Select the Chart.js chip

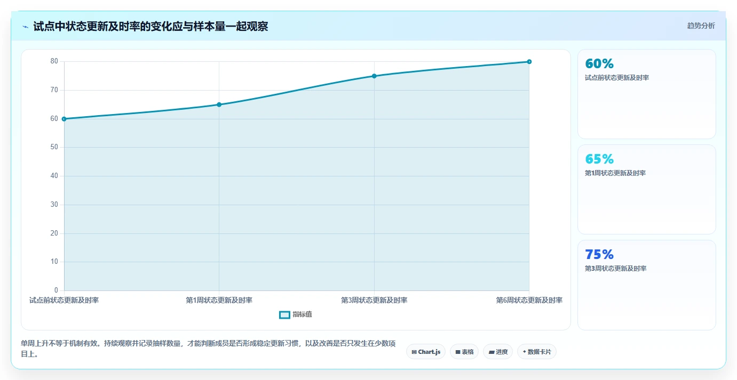click(426, 352)
